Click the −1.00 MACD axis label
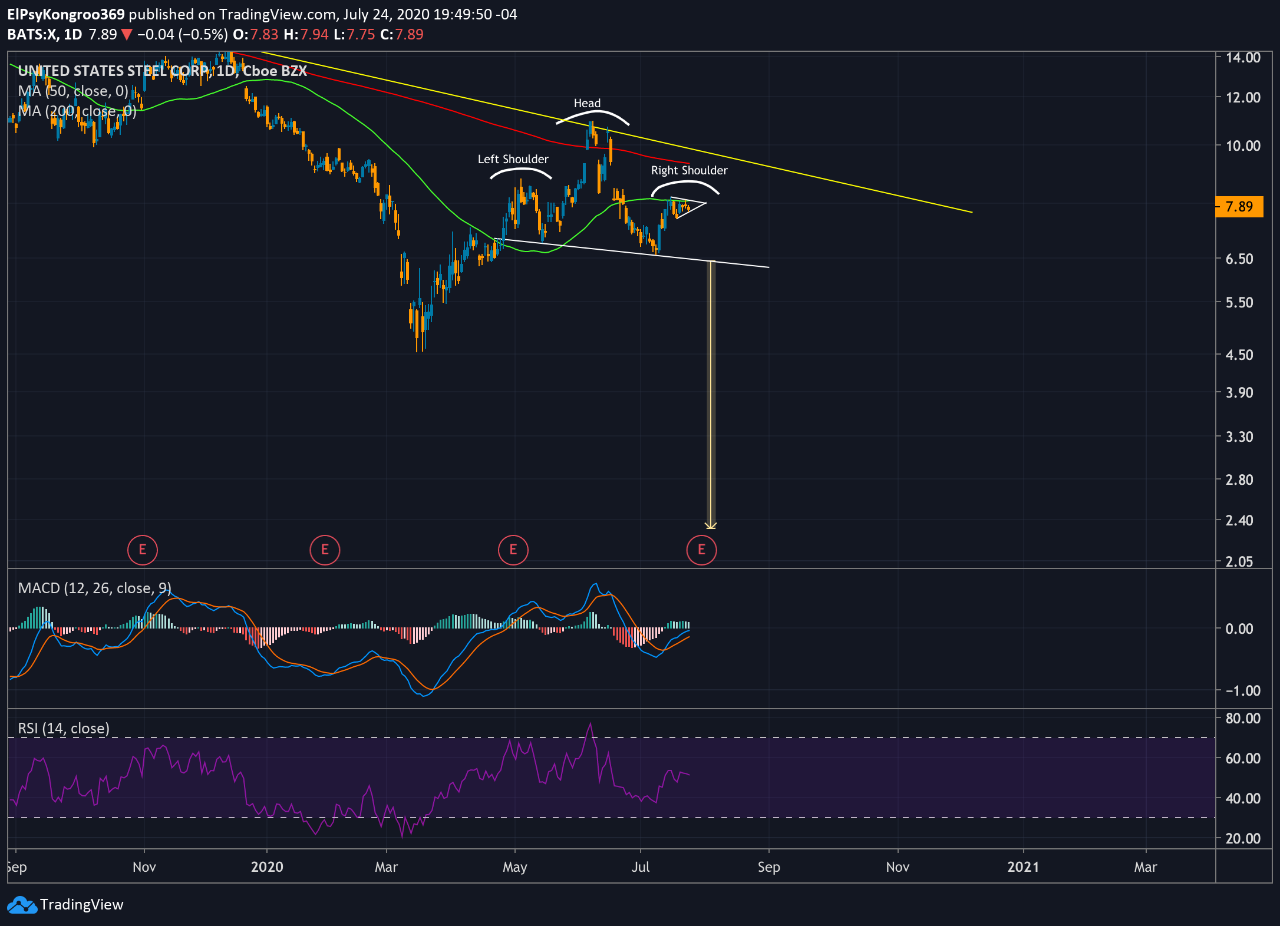This screenshot has width=1280, height=926. pyautogui.click(x=1243, y=691)
